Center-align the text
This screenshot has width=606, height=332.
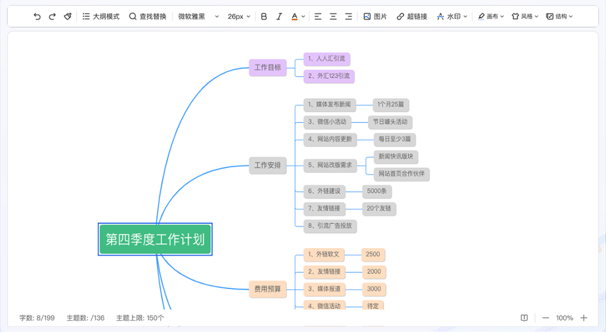[x=333, y=17]
